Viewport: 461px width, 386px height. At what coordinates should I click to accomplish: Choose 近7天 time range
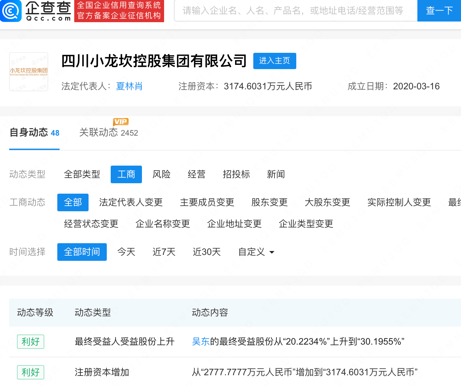pyautogui.click(x=164, y=252)
